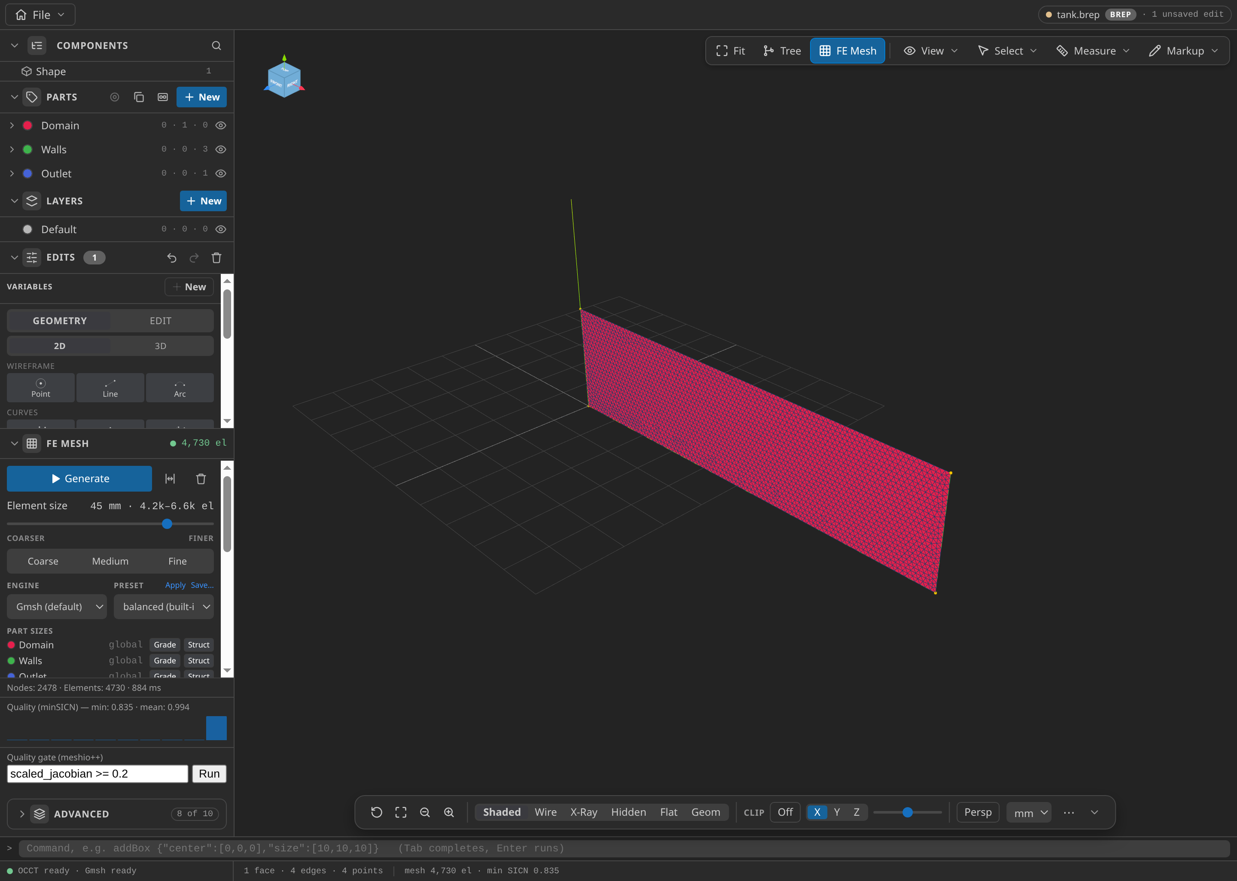This screenshot has height=881, width=1237.
Task: Adjust the Element size slider
Action: [111, 524]
